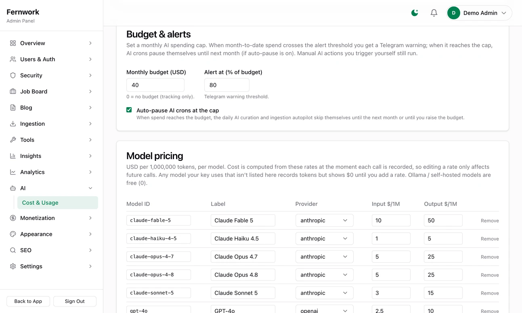
Task: Click the Ingestion download icon
Action: click(x=13, y=124)
